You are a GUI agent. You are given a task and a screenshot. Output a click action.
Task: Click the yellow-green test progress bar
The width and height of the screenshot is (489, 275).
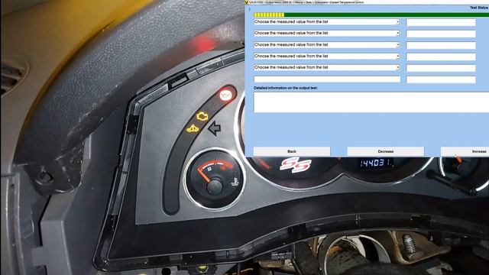point(371,15)
